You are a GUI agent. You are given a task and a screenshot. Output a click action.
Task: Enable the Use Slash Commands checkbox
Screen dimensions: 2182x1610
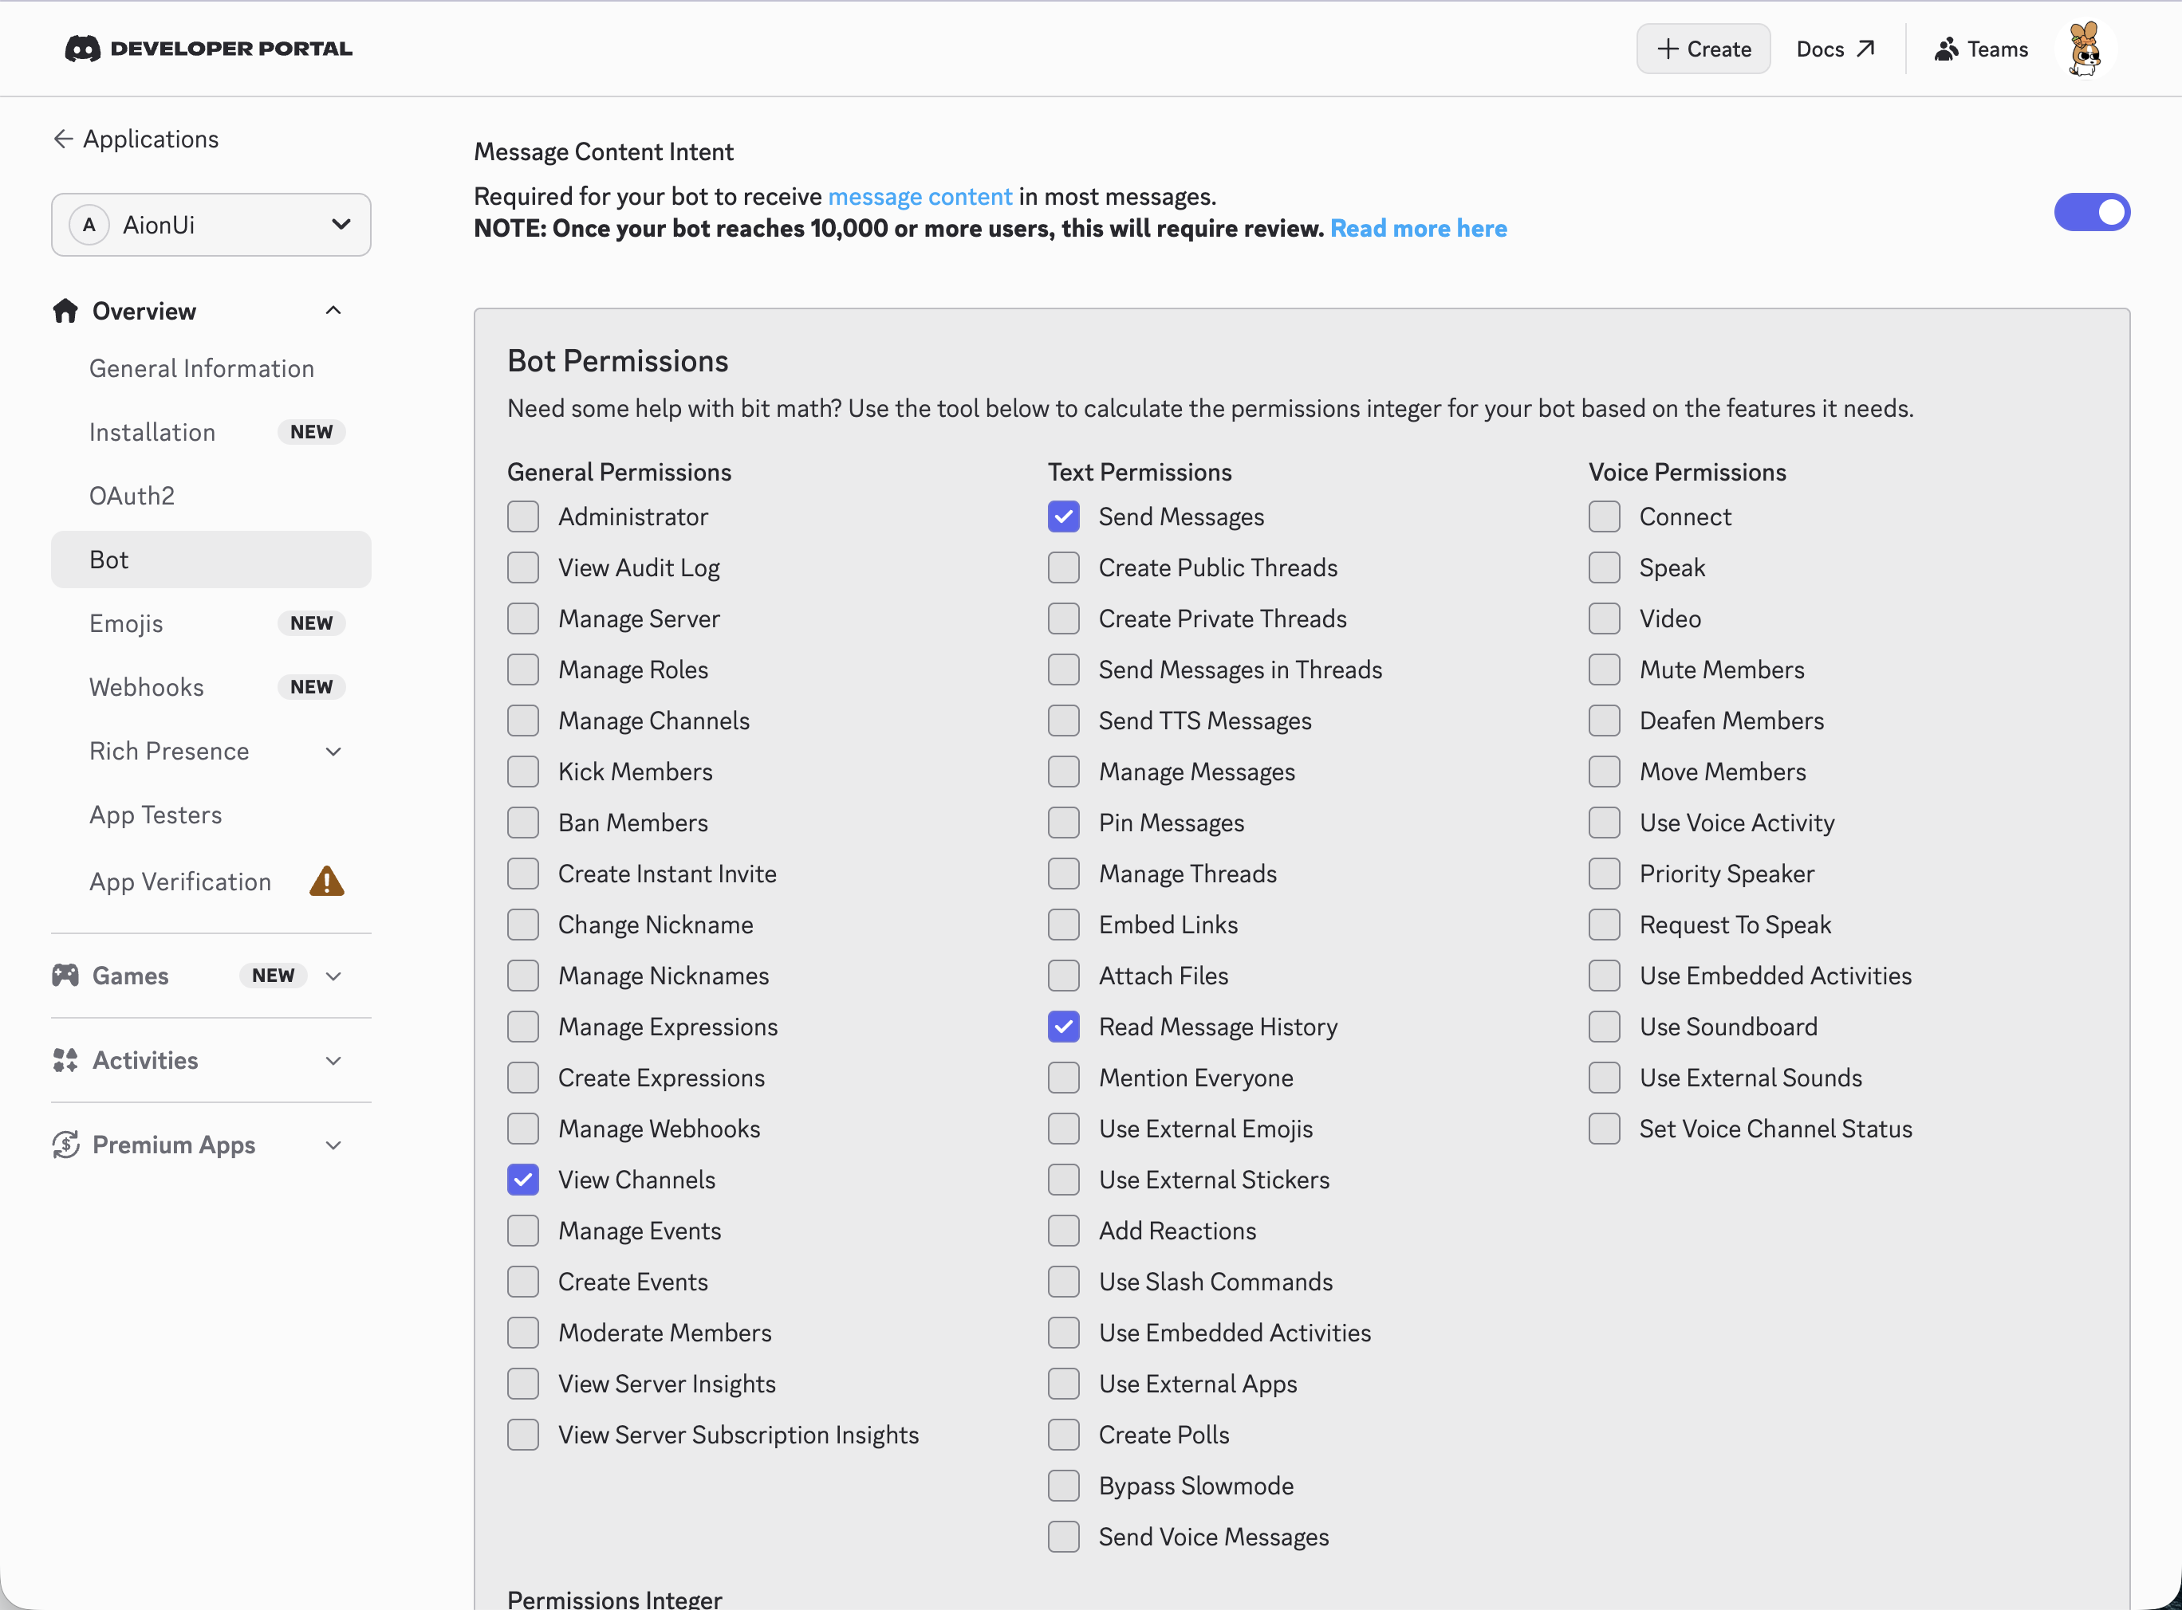[x=1064, y=1282]
